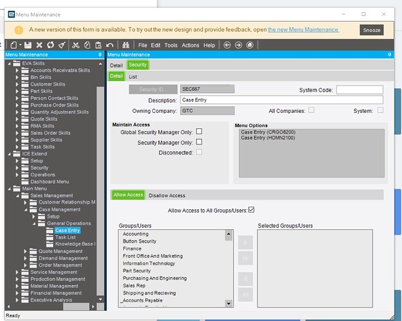Click the Security ID button

click(153, 89)
